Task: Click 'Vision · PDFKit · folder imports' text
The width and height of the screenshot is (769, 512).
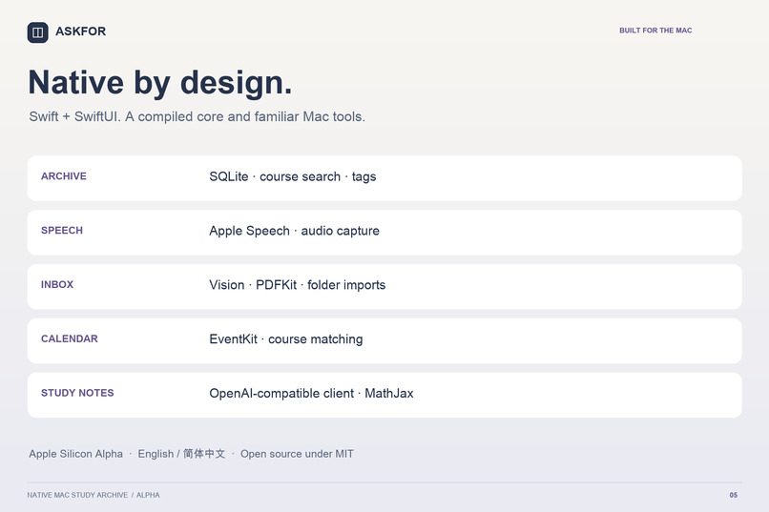Action: tap(298, 285)
